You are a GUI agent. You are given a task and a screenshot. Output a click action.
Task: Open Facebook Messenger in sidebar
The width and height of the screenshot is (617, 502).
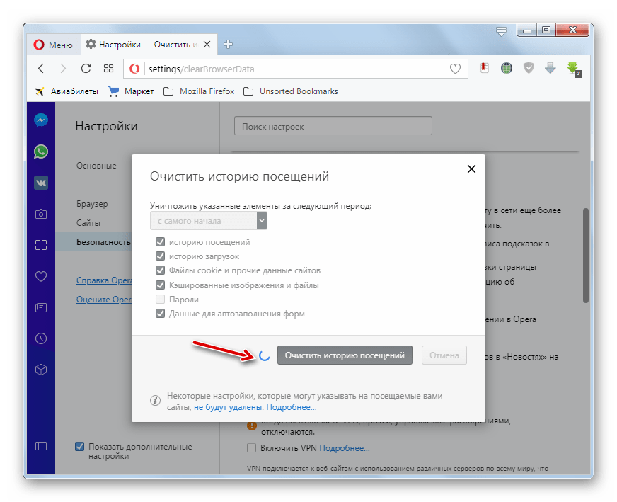click(x=41, y=120)
